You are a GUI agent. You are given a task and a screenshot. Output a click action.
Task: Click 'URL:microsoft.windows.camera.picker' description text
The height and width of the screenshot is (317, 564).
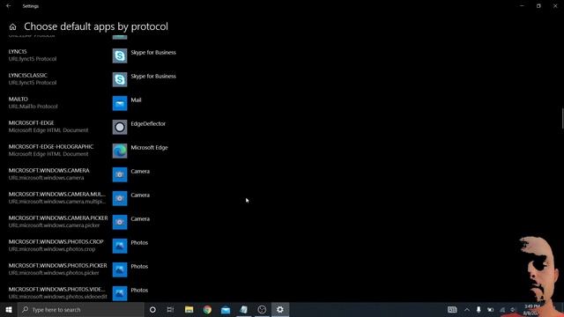tap(54, 225)
